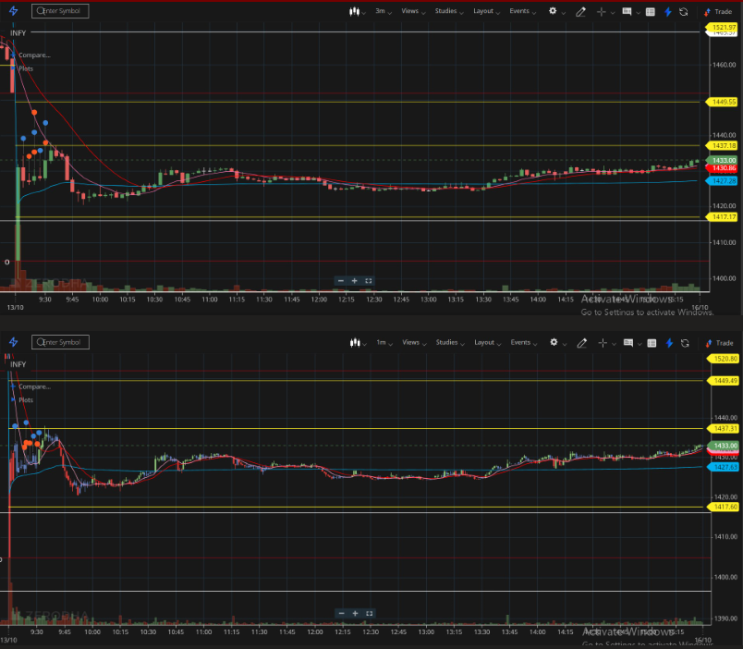Click the 1437.18 yellow price label
Screen dimensions: 743x649
coord(722,145)
